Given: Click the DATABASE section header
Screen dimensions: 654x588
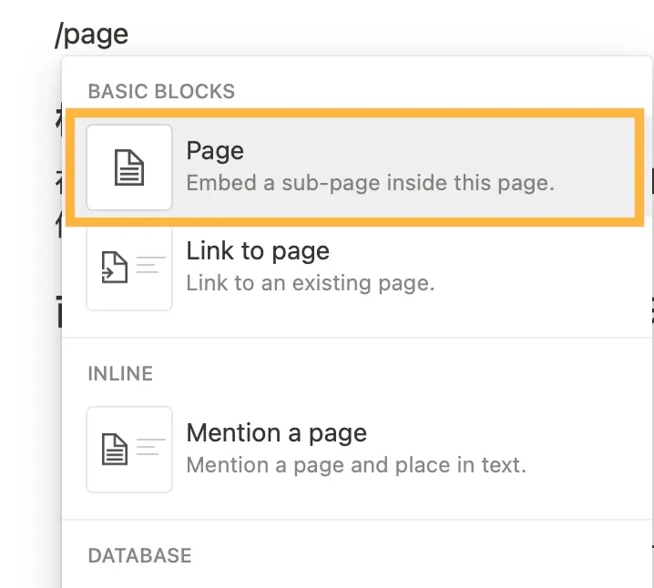Looking at the screenshot, I should coord(139,555).
